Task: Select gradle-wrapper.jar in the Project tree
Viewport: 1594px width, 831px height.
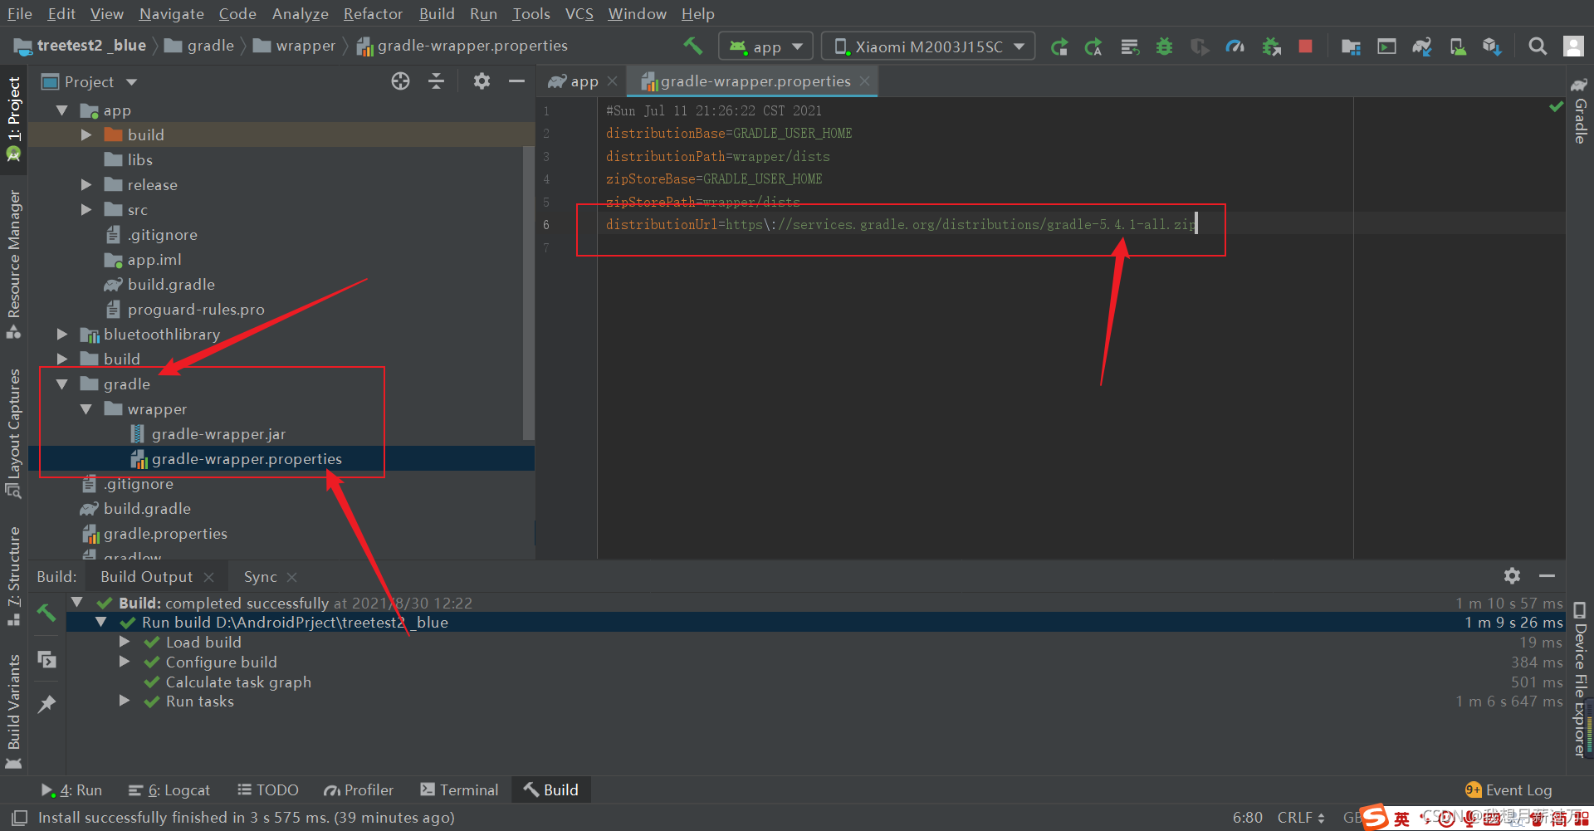Action: (218, 433)
